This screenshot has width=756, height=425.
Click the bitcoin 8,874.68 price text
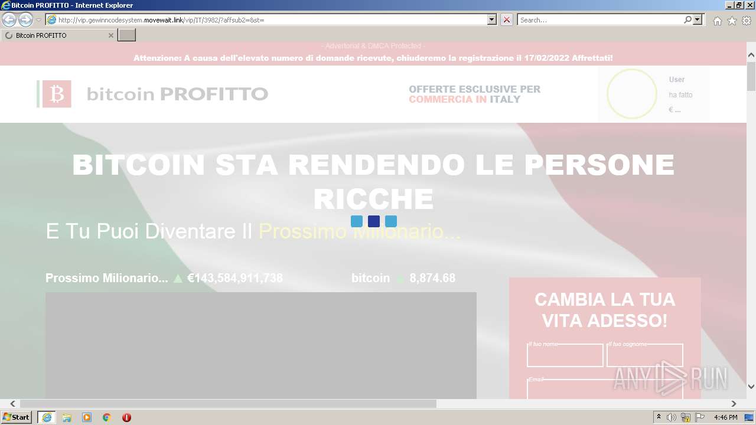[403, 278]
